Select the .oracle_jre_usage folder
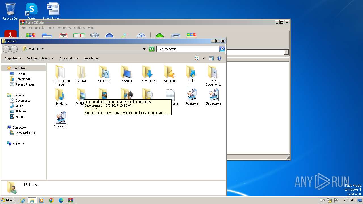The image size is (363, 204). click(x=60, y=75)
